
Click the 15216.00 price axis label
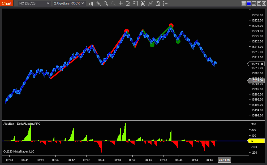point(257,52)
